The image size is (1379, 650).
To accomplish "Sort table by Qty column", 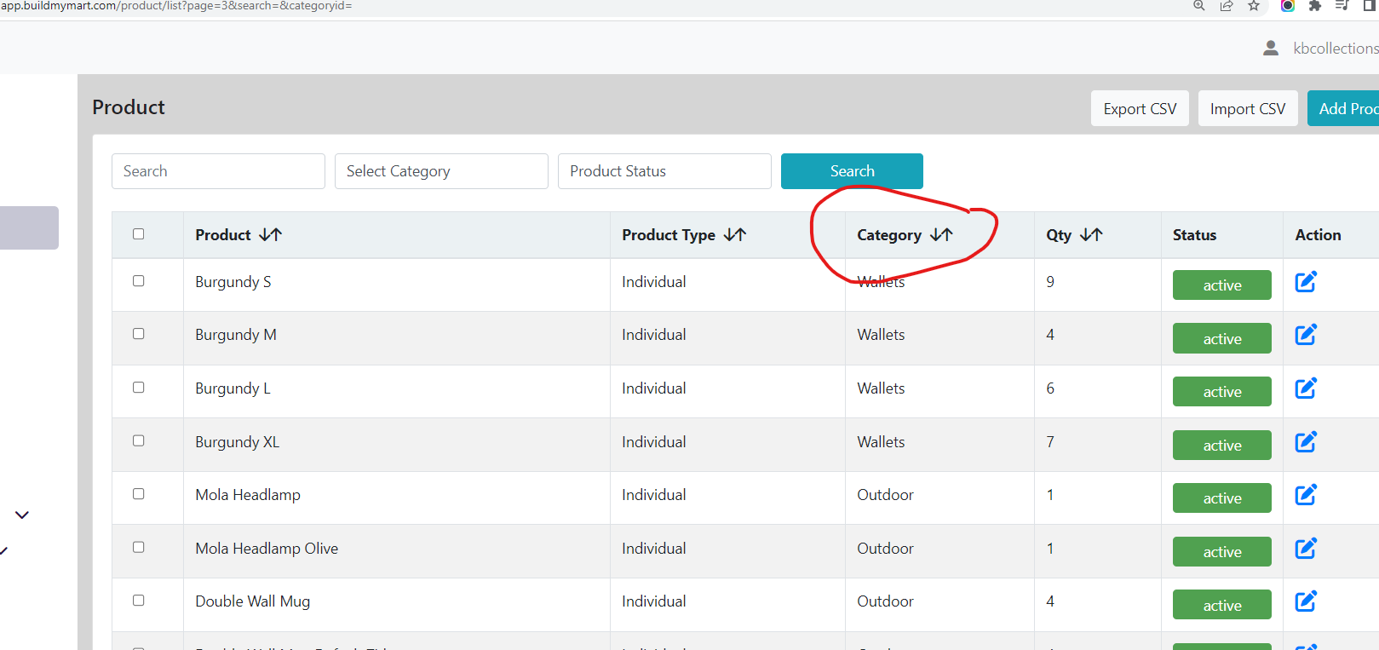I will click(1091, 234).
